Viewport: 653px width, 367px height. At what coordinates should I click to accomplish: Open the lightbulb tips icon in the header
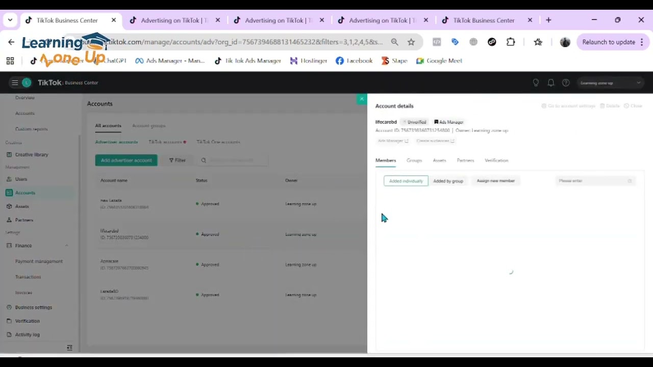536,83
